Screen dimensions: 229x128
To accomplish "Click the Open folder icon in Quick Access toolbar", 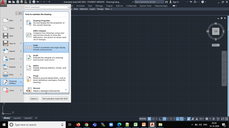I will [x=14, y=2].
